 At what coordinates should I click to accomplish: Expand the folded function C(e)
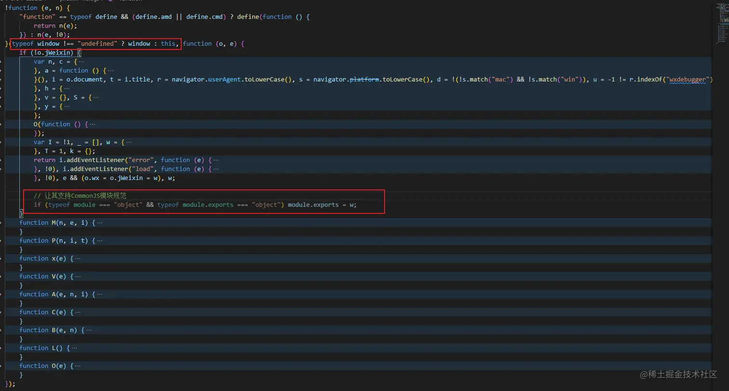(x=78, y=312)
